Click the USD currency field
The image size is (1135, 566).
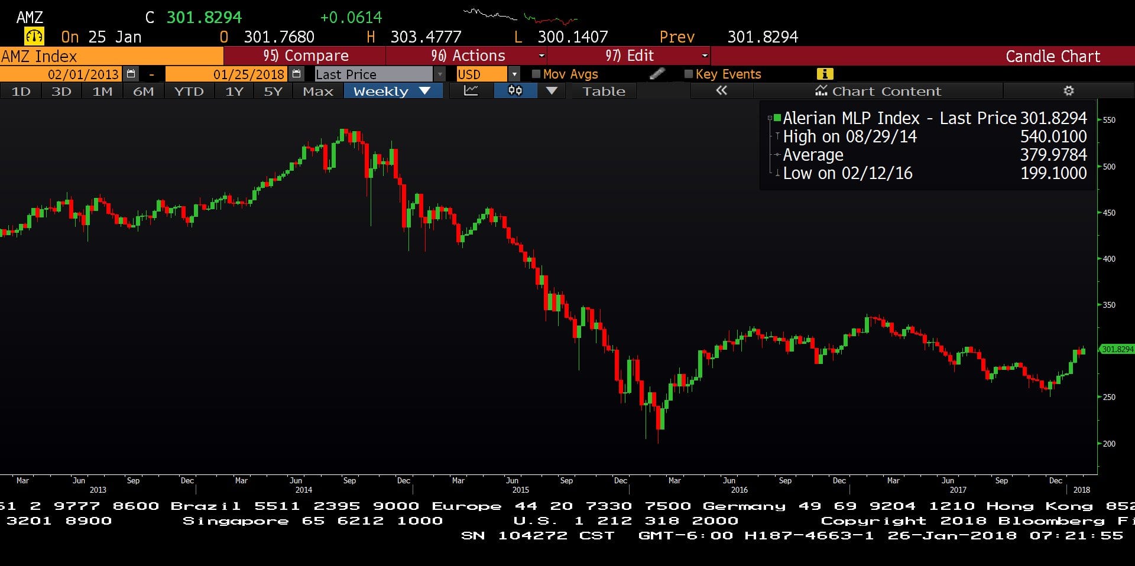482,74
